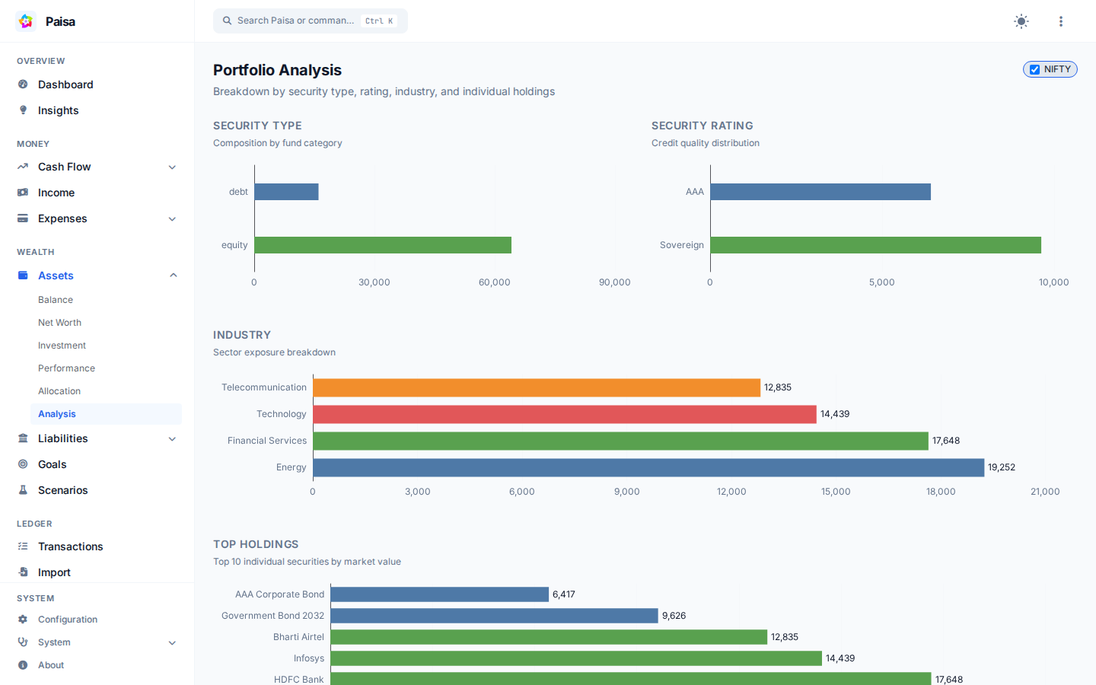Click the Paisa logo icon

(26, 21)
